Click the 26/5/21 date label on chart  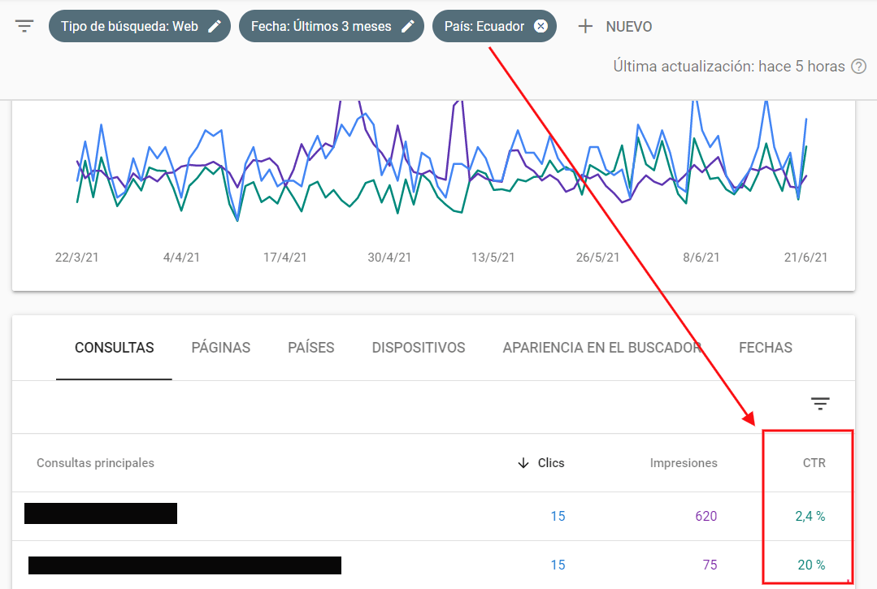(x=597, y=257)
